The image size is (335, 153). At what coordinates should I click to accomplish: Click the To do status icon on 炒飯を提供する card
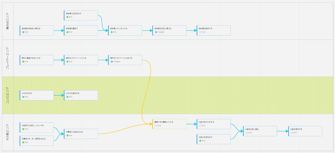tap(292, 133)
